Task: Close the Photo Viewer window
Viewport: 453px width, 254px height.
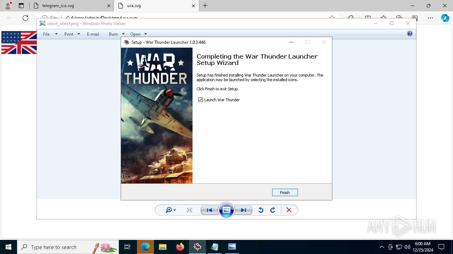Action: click(x=408, y=24)
